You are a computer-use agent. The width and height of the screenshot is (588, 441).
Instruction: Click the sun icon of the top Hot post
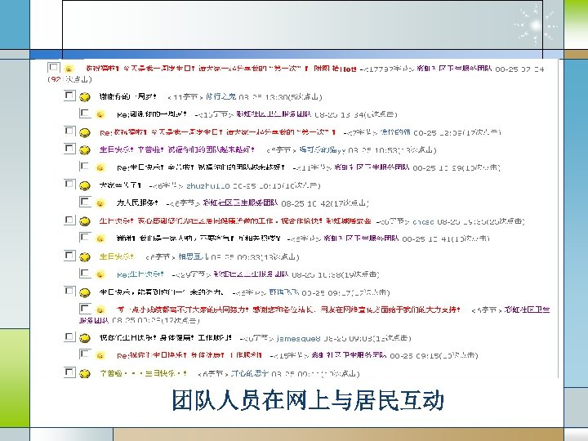click(69, 69)
